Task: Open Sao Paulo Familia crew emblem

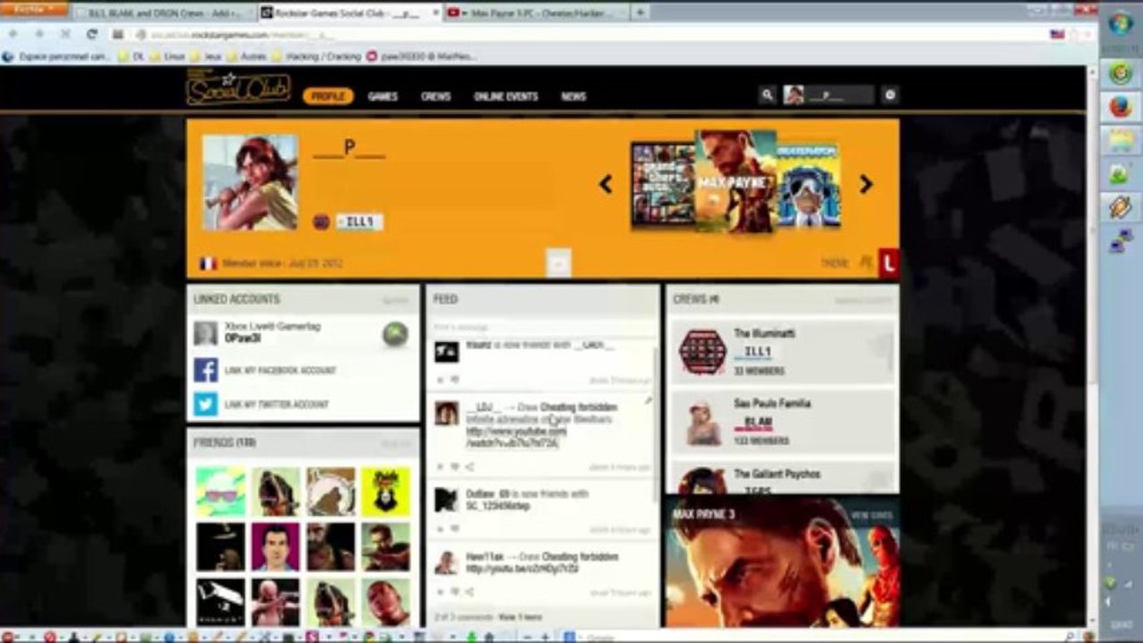Action: point(703,422)
